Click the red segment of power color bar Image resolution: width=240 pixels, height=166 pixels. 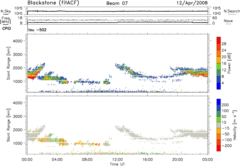coord(219,40)
